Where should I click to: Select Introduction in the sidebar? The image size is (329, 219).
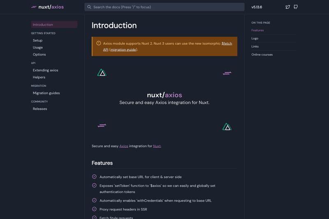point(54,25)
